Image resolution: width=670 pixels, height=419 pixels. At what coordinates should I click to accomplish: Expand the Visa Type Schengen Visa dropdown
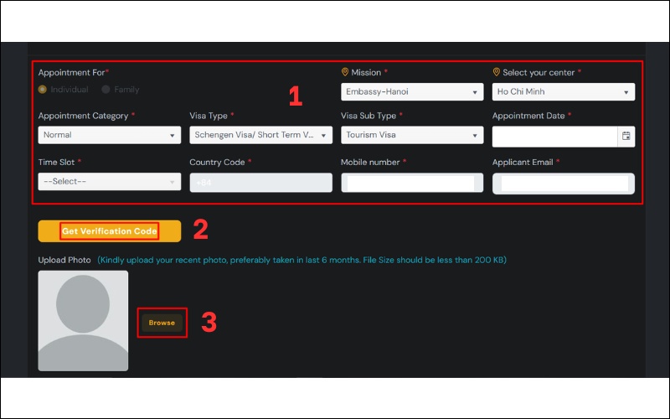(260, 135)
